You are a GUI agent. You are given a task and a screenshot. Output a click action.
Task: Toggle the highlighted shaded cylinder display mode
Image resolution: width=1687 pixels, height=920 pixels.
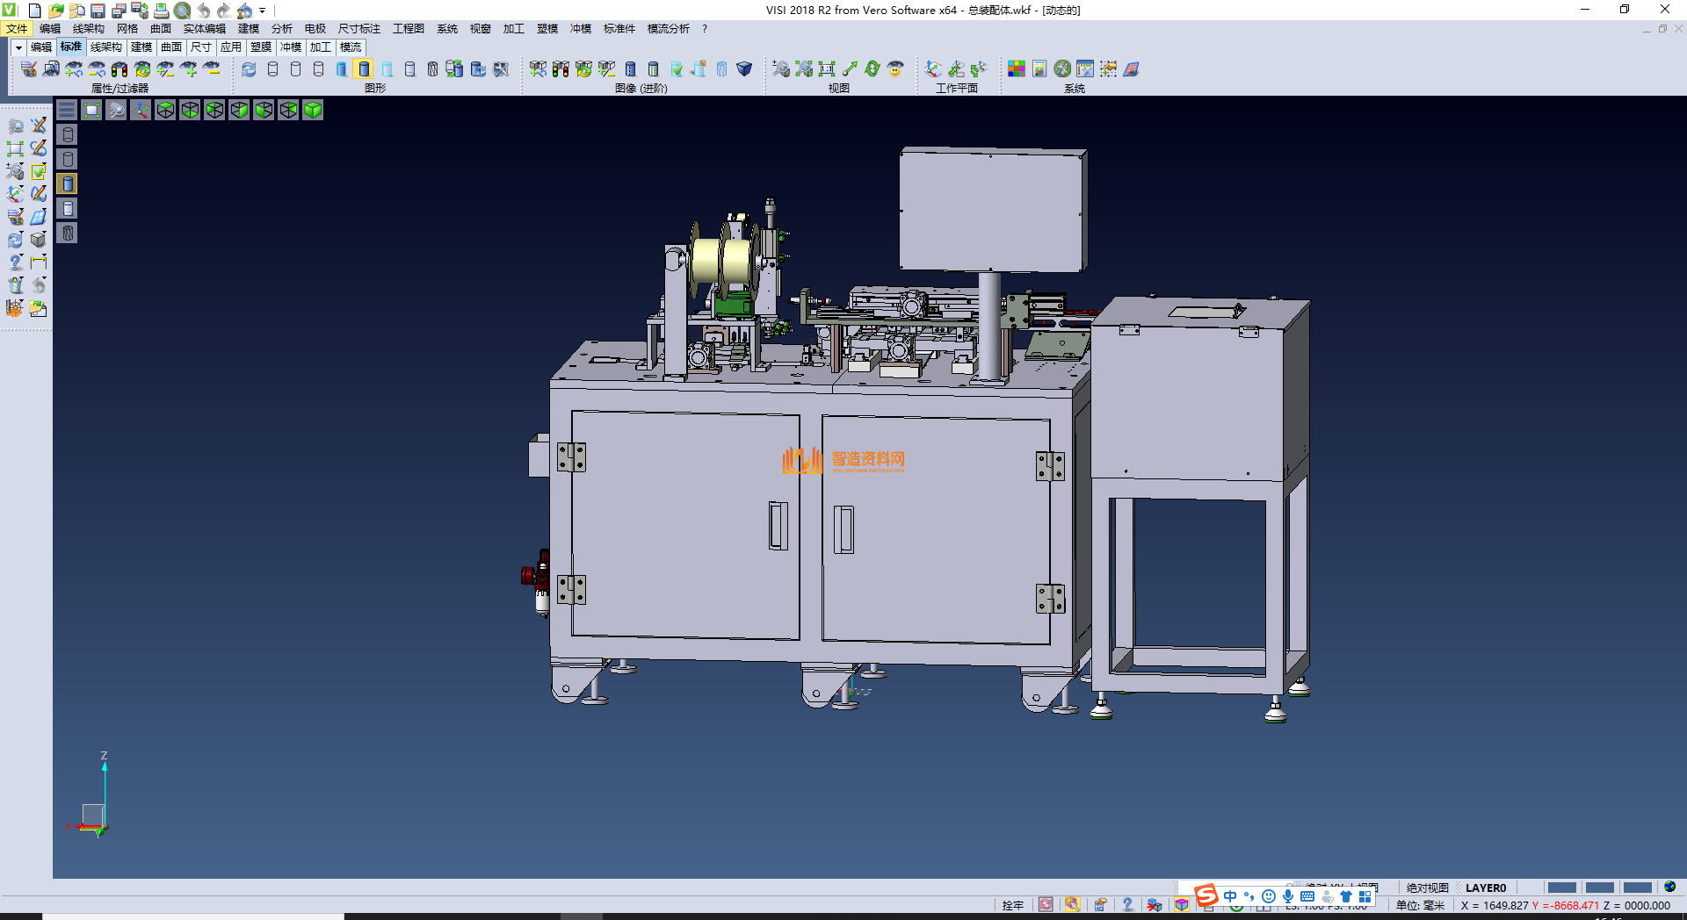pos(364,69)
